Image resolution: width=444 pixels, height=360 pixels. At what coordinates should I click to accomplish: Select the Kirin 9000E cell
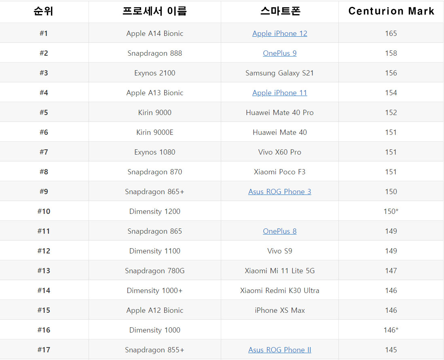154,132
